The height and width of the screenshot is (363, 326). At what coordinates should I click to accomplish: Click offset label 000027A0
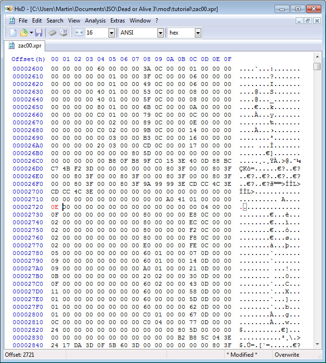tap(28, 268)
